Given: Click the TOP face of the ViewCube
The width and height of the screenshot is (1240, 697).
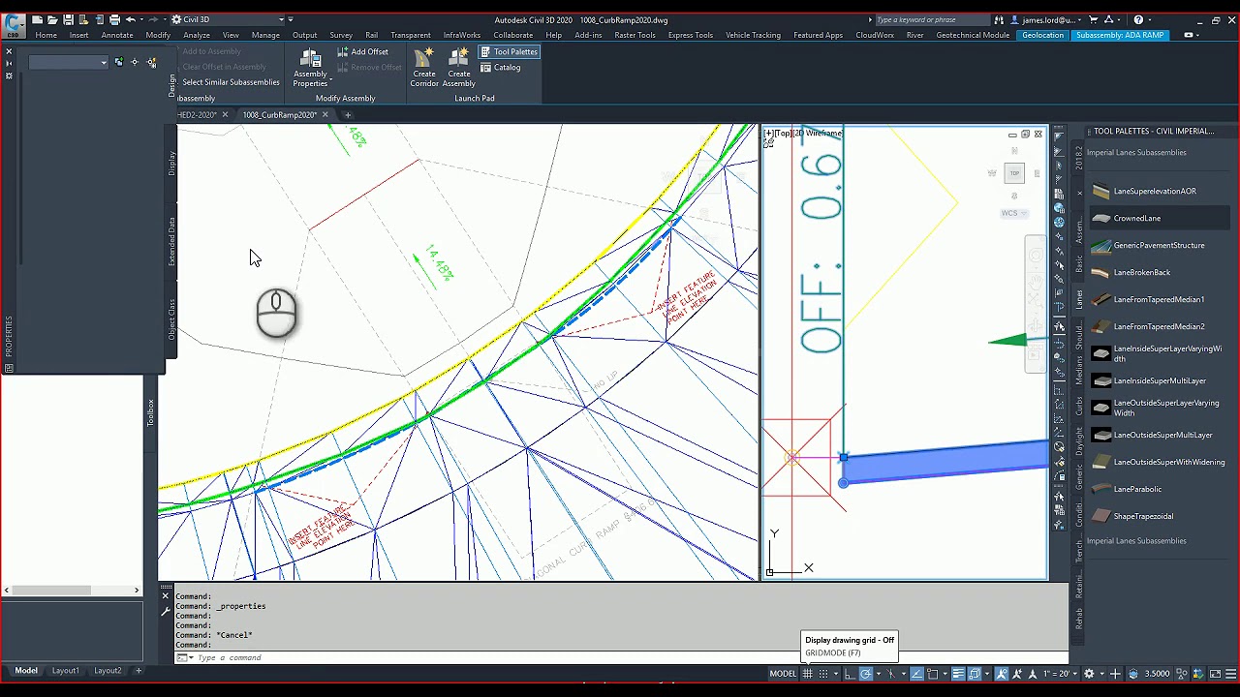Looking at the screenshot, I should pyautogui.click(x=1014, y=173).
